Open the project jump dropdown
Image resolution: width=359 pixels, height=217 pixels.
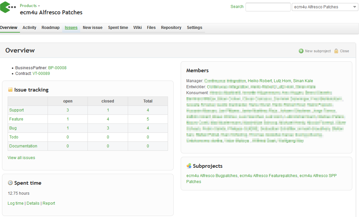[324, 7]
